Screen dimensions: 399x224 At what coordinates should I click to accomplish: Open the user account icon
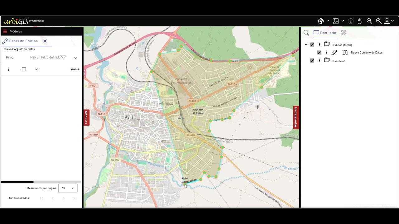pos(387,21)
